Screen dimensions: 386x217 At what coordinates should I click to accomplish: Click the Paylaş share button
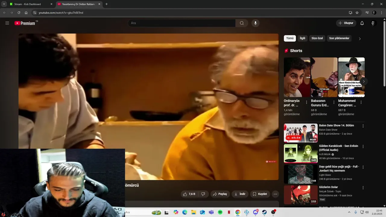(220, 194)
